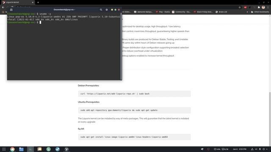
Task: Click the uname -a output line in the terminal
Action: pyautogui.click(x=64, y=18)
